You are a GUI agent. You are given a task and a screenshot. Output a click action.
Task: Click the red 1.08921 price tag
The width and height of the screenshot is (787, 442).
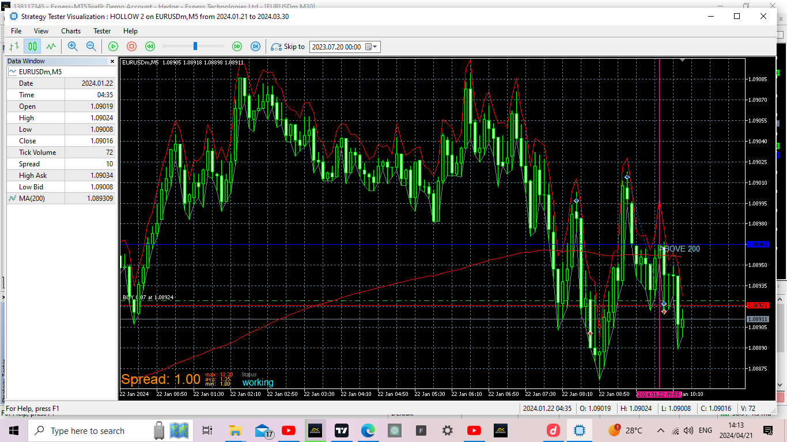[x=758, y=305]
